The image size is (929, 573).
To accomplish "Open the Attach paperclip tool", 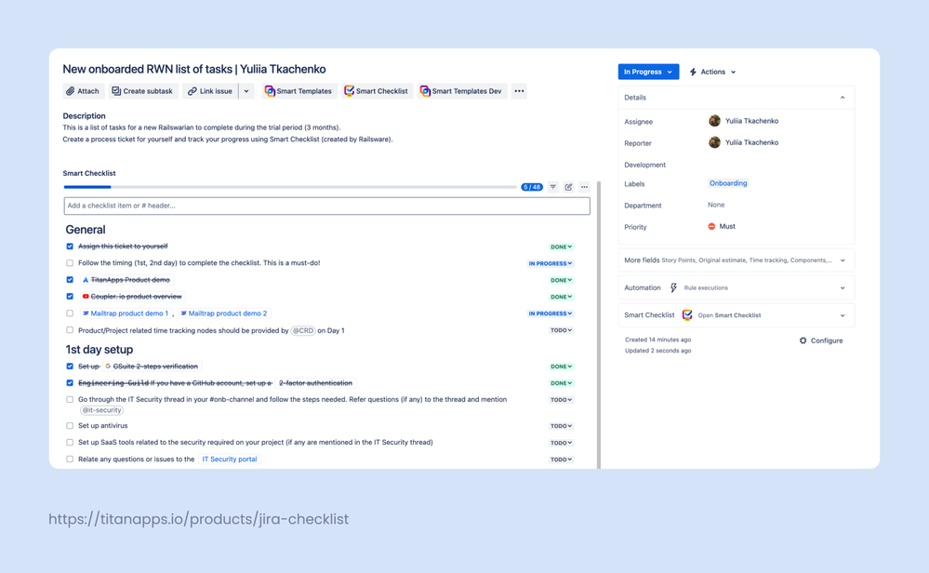I will (x=82, y=91).
